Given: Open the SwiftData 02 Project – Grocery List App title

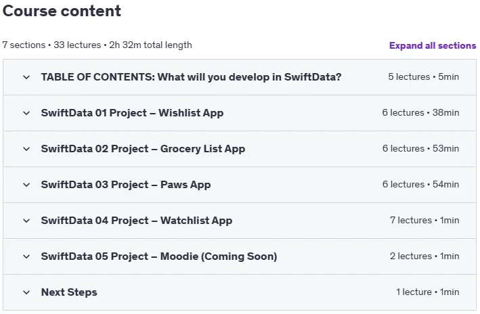Looking at the screenshot, I should pyautogui.click(x=143, y=149).
